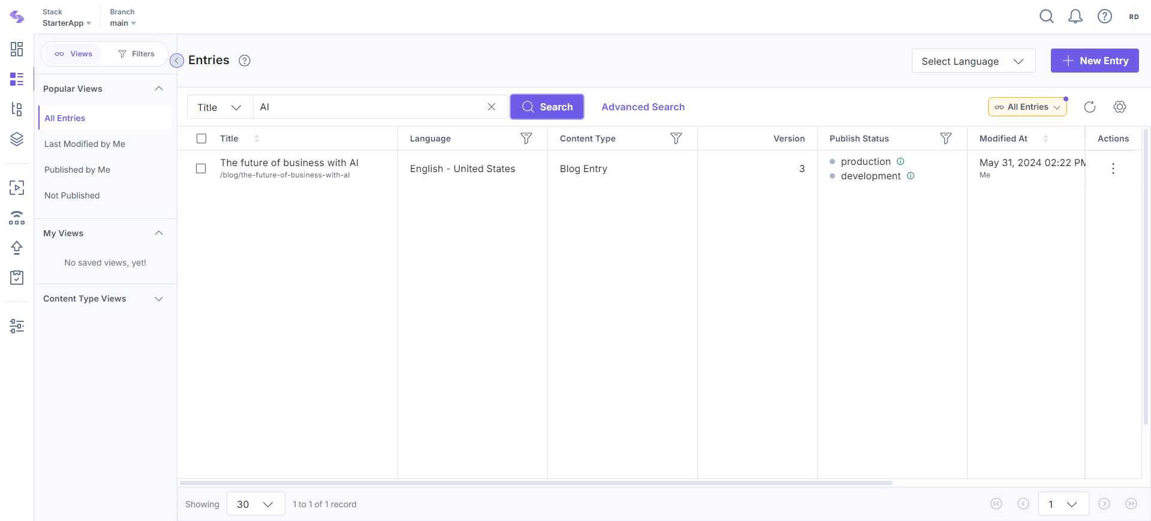
Task: Open the Dashboard icon in sidebar
Action: 17,49
